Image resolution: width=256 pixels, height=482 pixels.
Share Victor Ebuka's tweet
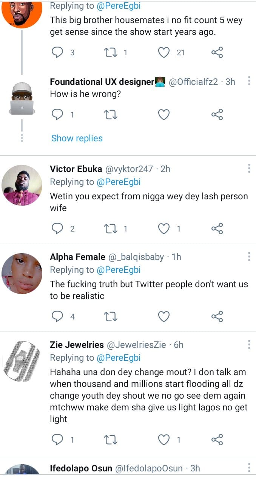click(217, 228)
